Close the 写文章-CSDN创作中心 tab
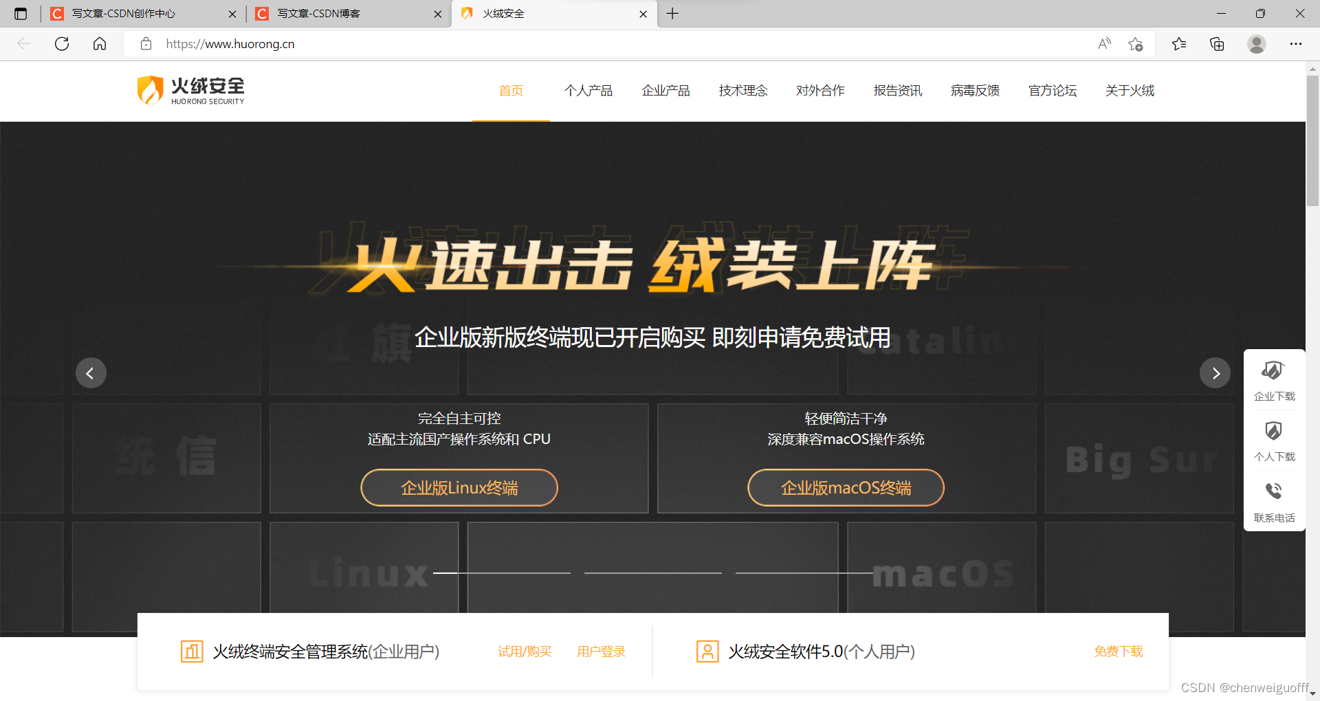Screen dimensions: 1320x701 (232, 14)
